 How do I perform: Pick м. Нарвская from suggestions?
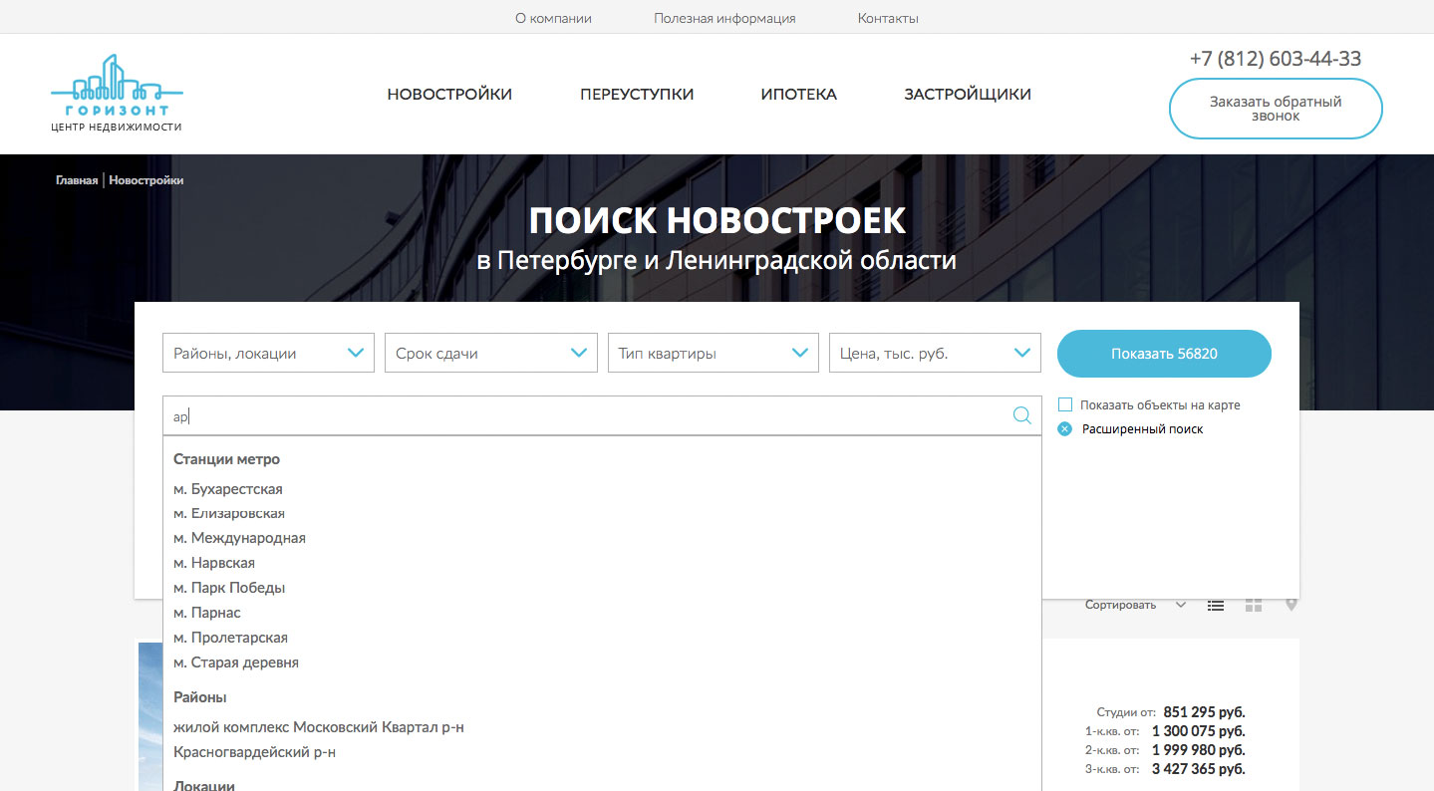coord(214,563)
